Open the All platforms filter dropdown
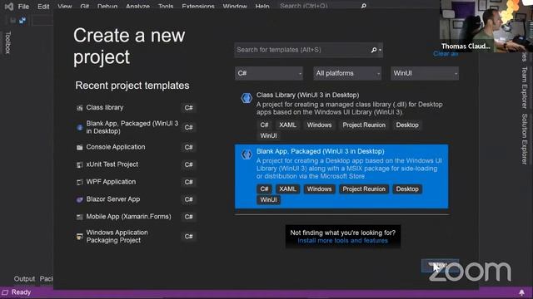 (347, 73)
